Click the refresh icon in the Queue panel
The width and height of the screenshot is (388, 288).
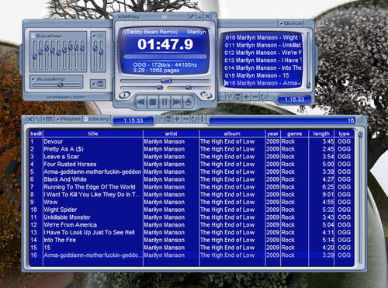263,97
